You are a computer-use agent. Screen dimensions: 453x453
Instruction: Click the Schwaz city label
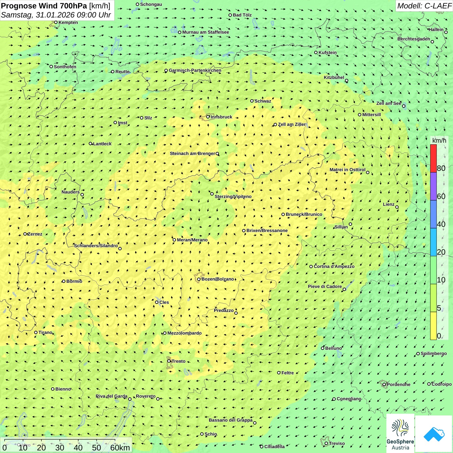(x=263, y=101)
